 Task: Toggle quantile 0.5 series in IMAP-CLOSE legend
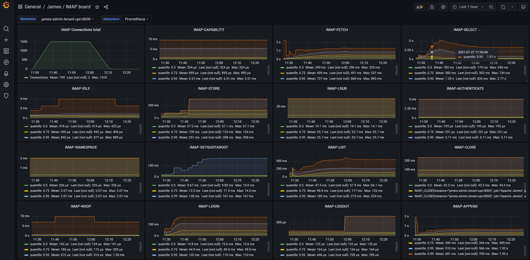(x=423, y=185)
